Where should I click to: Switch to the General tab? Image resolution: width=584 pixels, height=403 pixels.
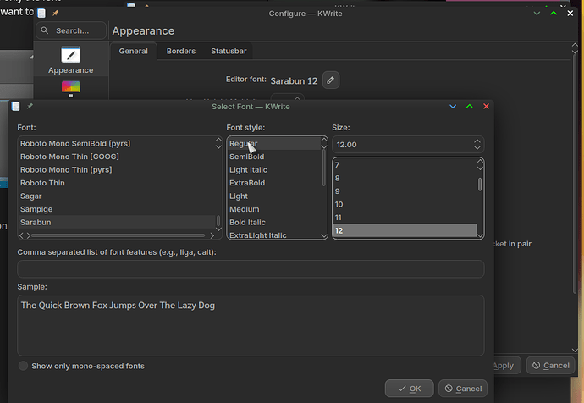(x=134, y=51)
